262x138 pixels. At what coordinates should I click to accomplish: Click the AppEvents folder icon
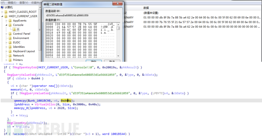(x=10, y=20)
